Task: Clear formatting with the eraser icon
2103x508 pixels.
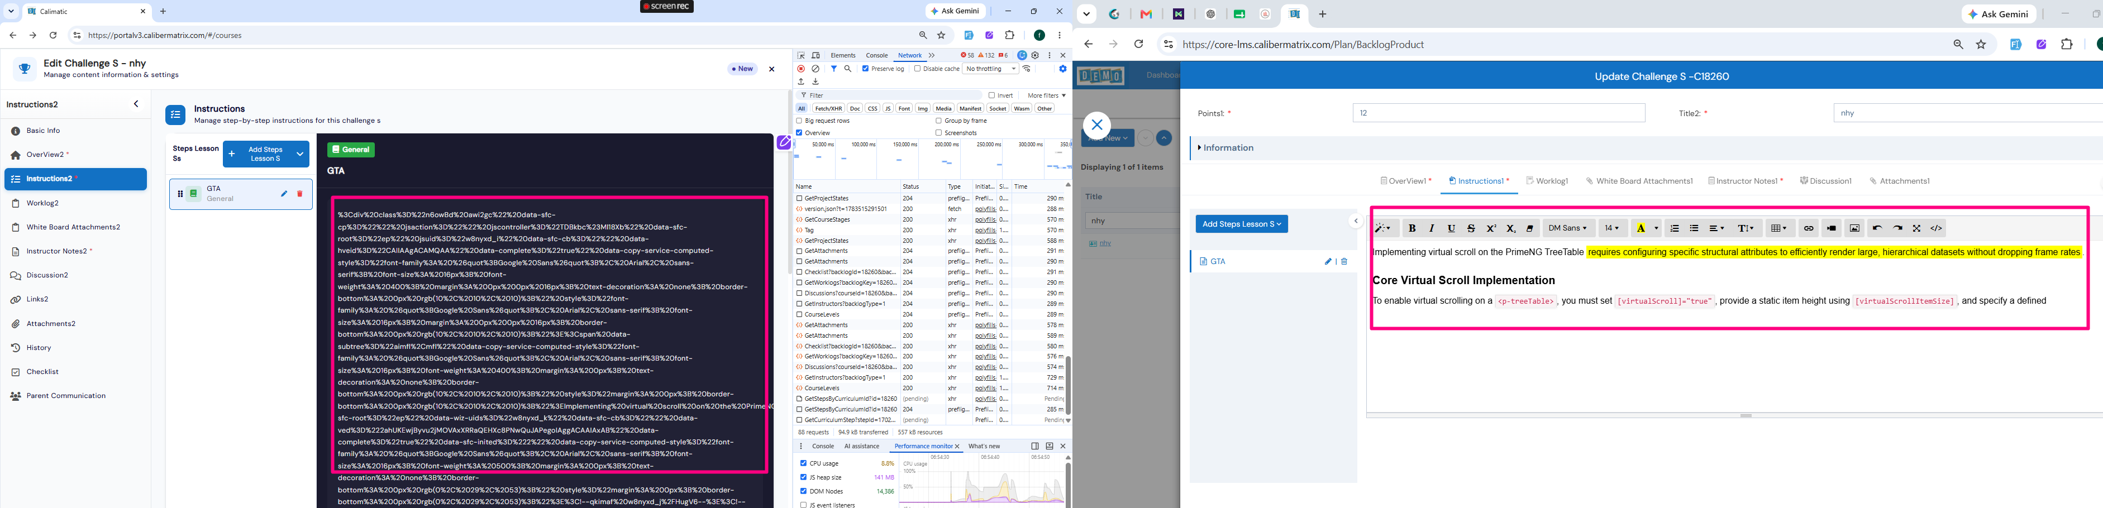Action: click(1530, 228)
